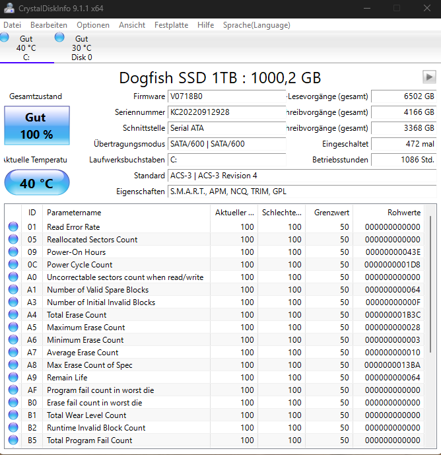Click the Aktueller column header
The height and width of the screenshot is (455, 441).
[x=234, y=213]
